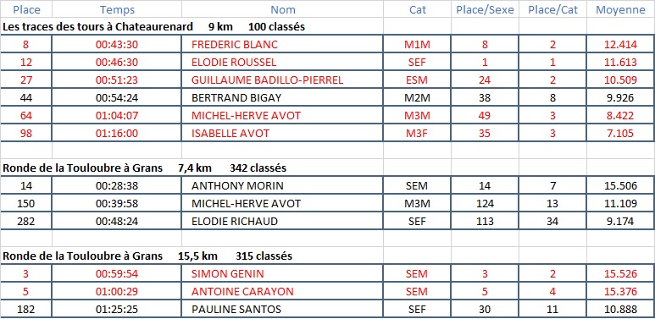Select the GUILLAUME BADILLO-PIERREL cell
The height and width of the screenshot is (319, 655).
pos(283,80)
